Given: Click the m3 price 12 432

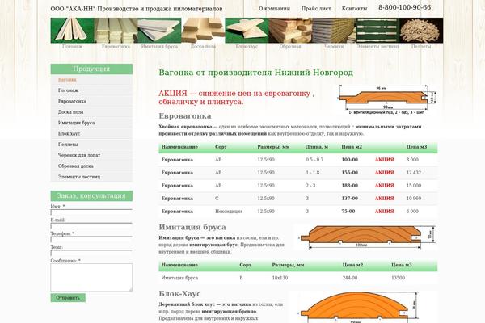Looking at the screenshot, I should 414,173.
